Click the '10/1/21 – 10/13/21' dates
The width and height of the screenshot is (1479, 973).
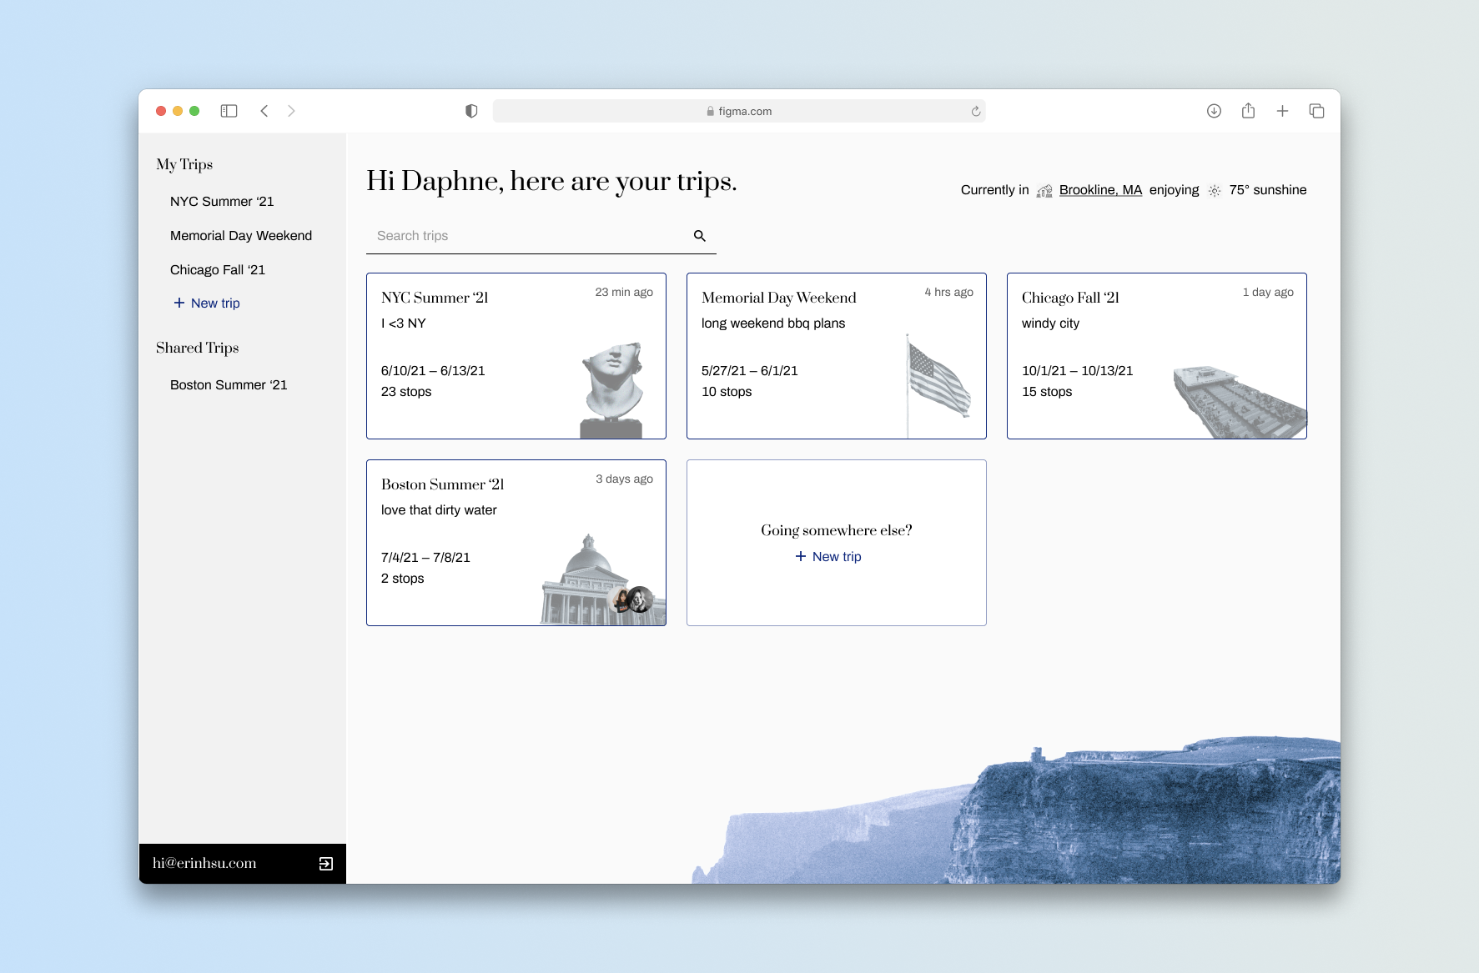click(1078, 371)
